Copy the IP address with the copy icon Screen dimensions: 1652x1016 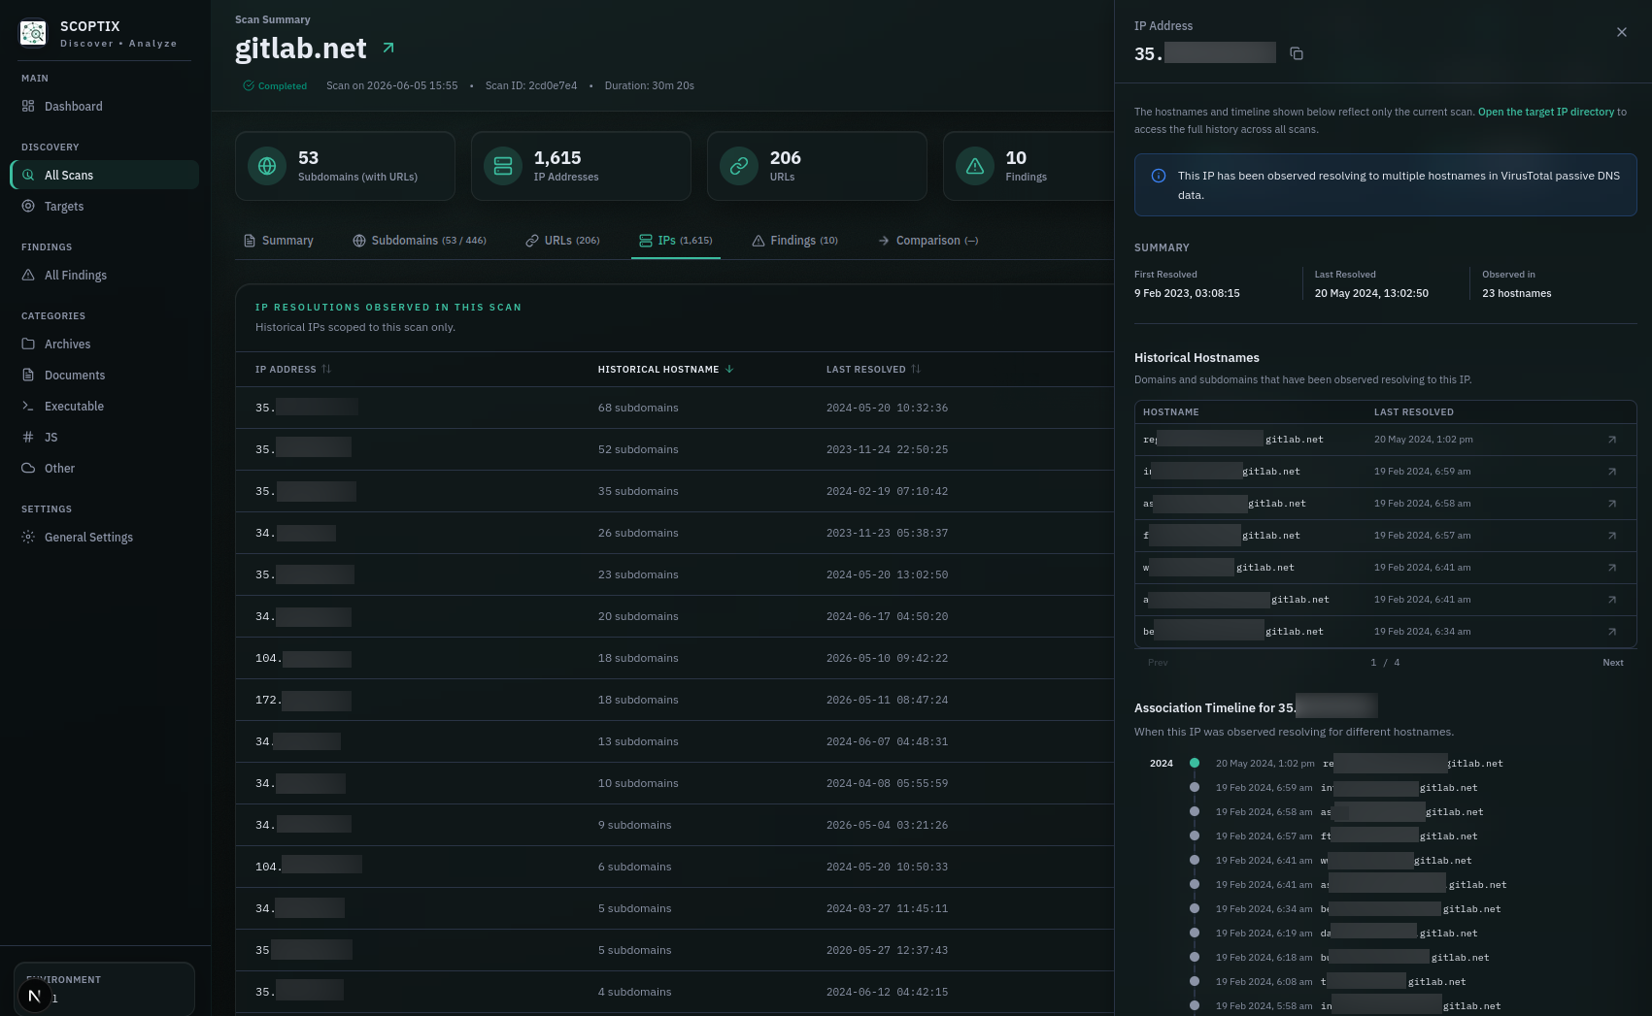coord(1297,53)
